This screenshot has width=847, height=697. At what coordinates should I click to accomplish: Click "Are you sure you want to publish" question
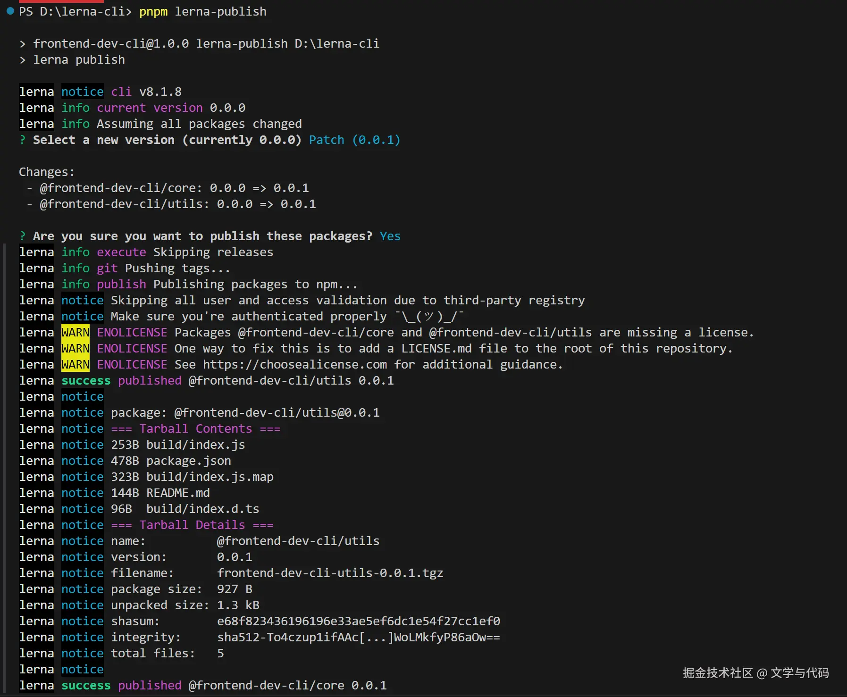[203, 236]
